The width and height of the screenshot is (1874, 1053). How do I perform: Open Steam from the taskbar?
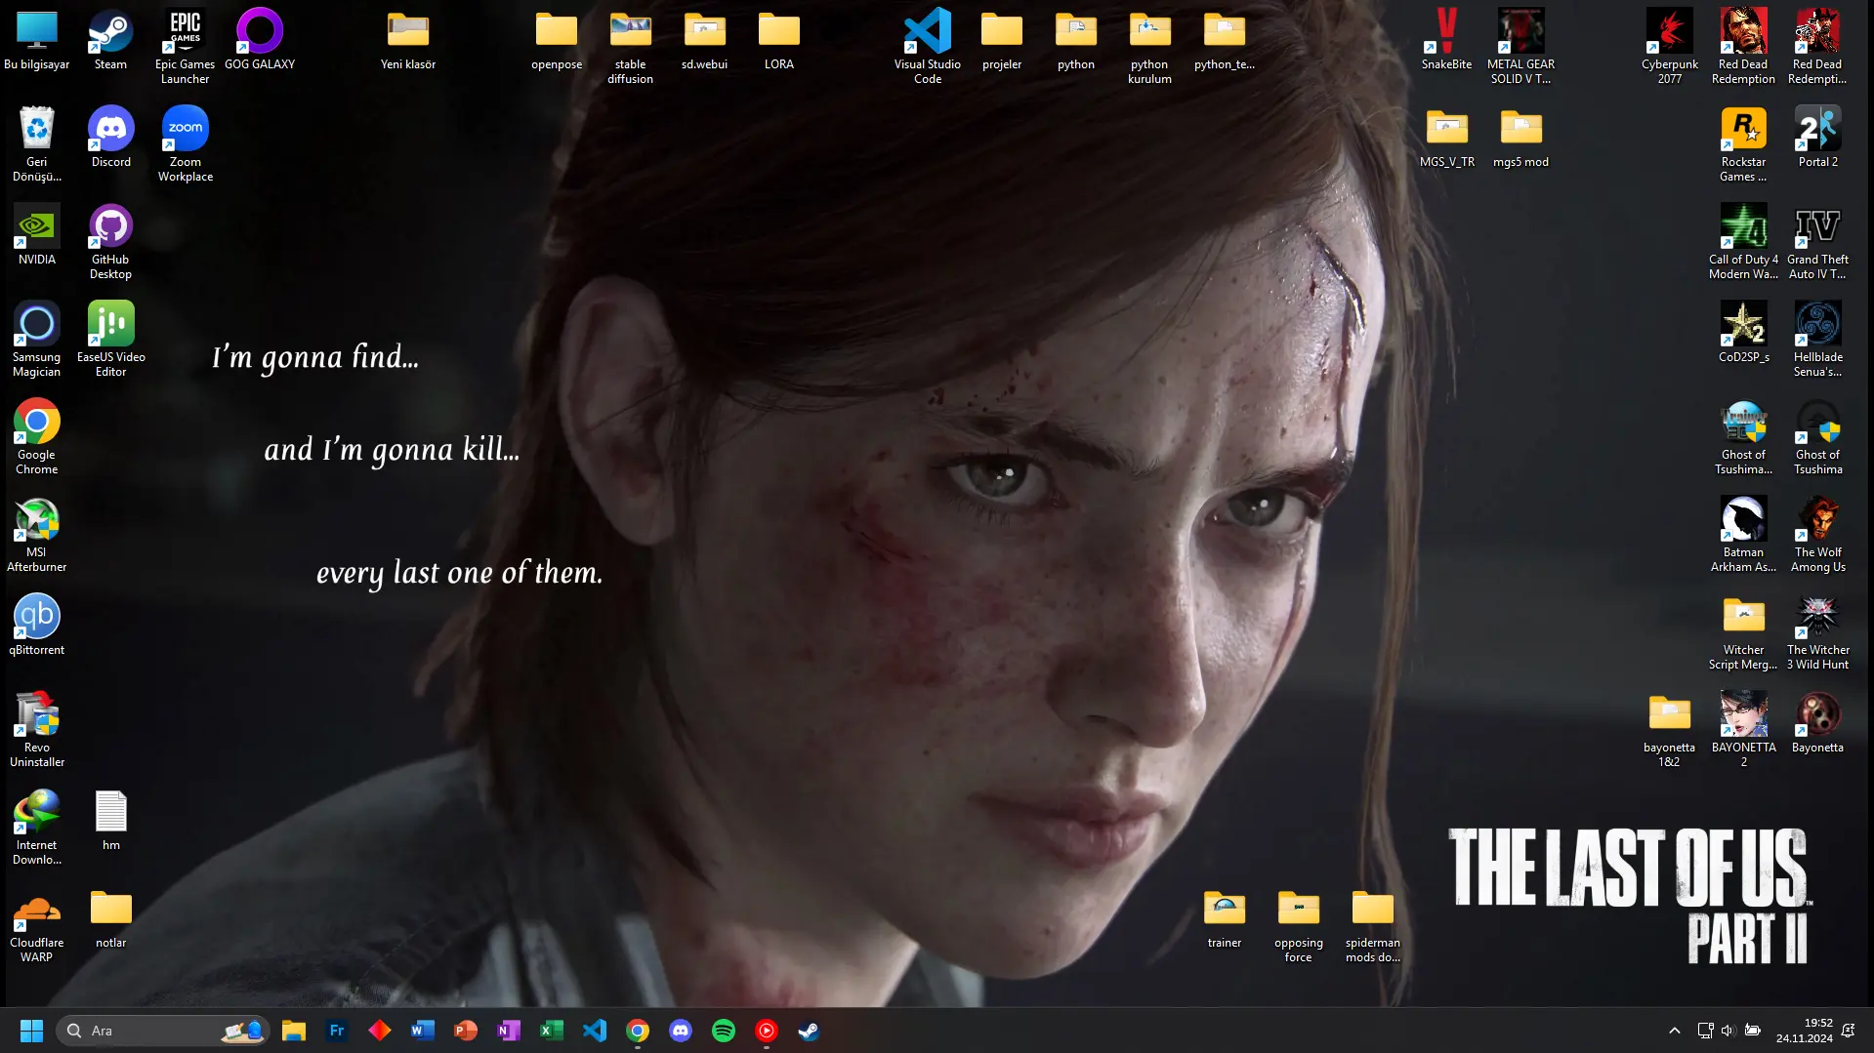(810, 1031)
